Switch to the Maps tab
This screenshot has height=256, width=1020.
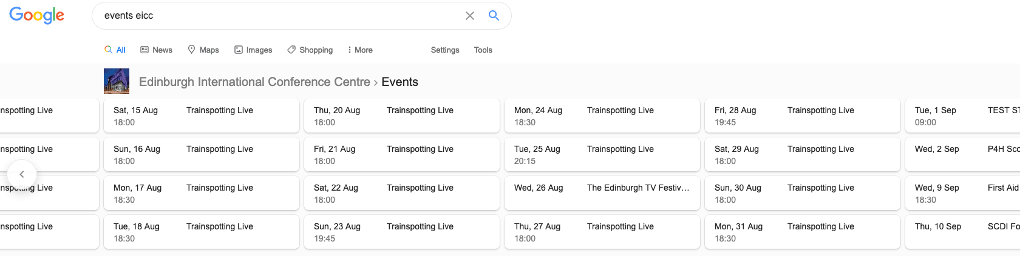(x=203, y=50)
